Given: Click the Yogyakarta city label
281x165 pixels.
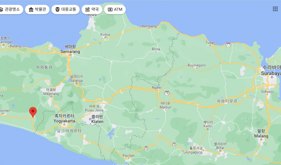Looking at the screenshot, I should click(65, 121).
